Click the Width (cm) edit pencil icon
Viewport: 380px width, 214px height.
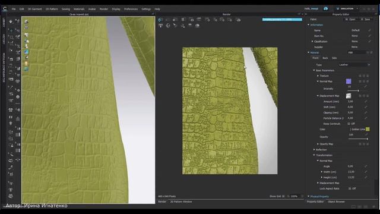[366, 172]
